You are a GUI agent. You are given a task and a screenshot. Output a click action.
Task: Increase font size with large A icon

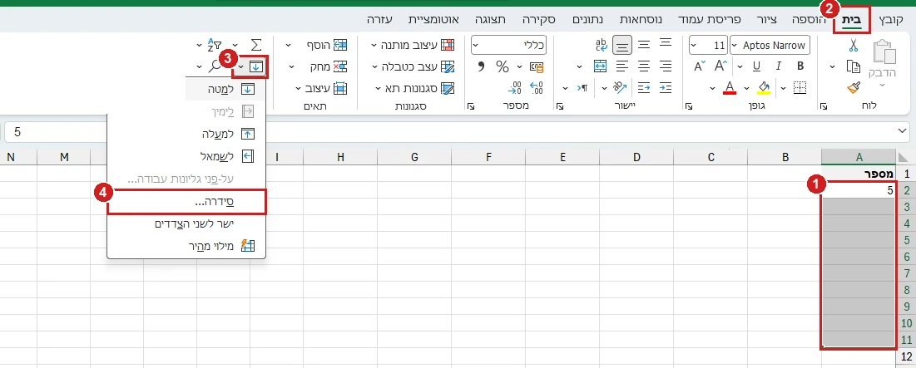(721, 66)
